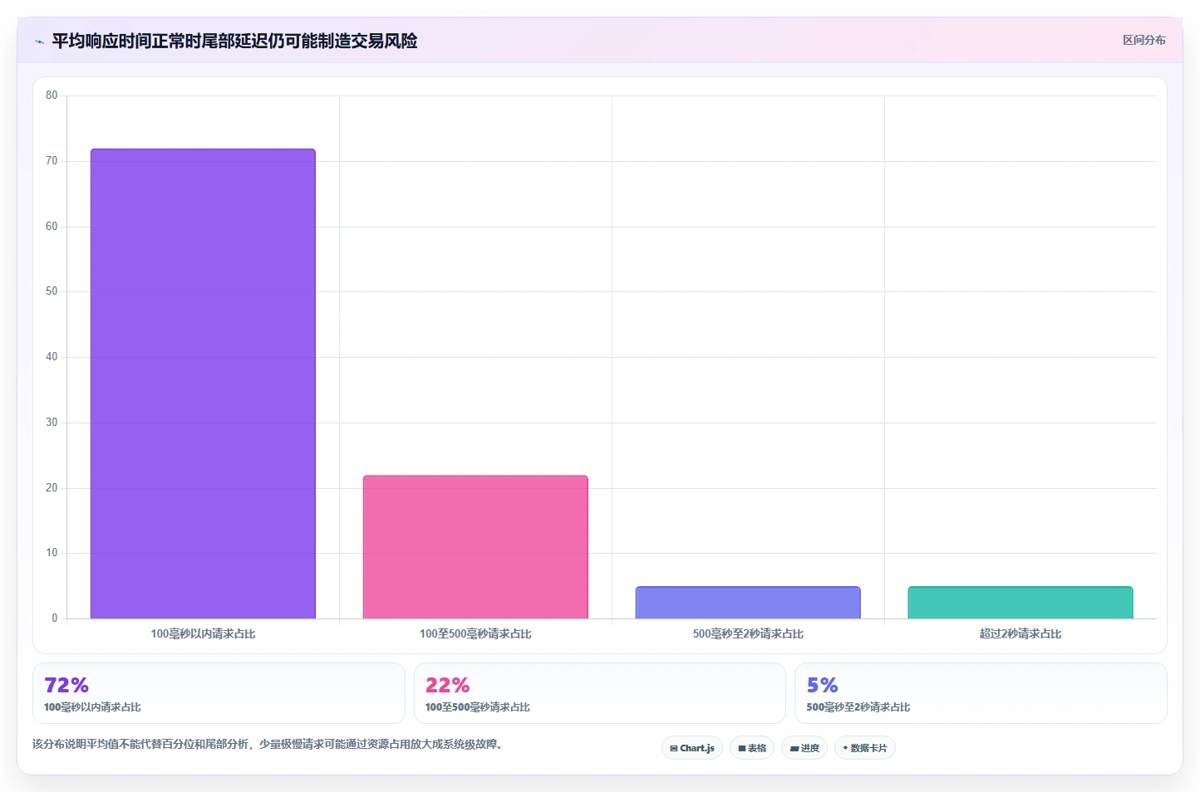1200x792 pixels.
Task: Open the 72% stat card
Action: (x=219, y=693)
